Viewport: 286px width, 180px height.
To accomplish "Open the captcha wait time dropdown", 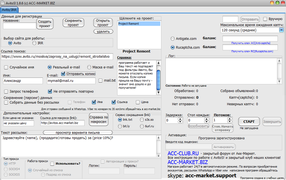I will pyautogui.click(x=281, y=30).
